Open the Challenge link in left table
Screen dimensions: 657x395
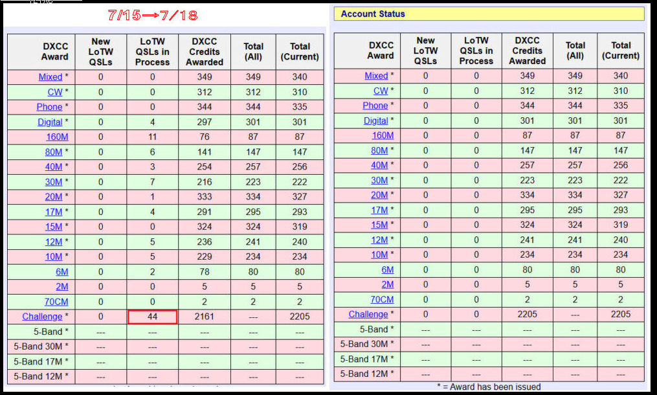coord(42,317)
